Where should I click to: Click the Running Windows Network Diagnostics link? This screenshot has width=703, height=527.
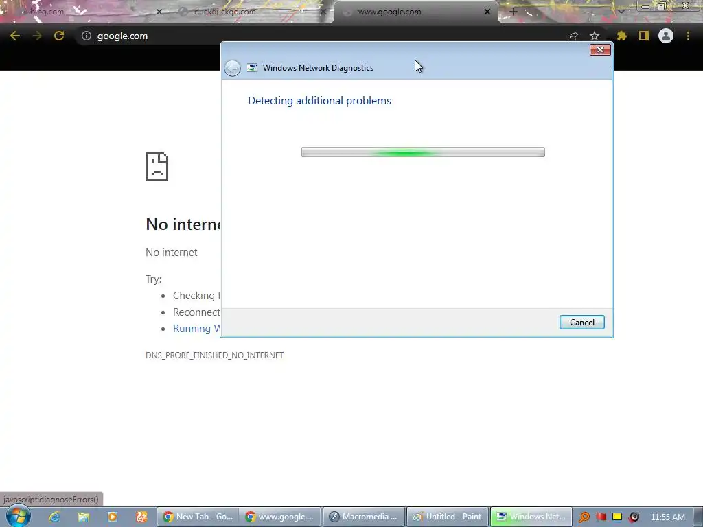(196, 329)
